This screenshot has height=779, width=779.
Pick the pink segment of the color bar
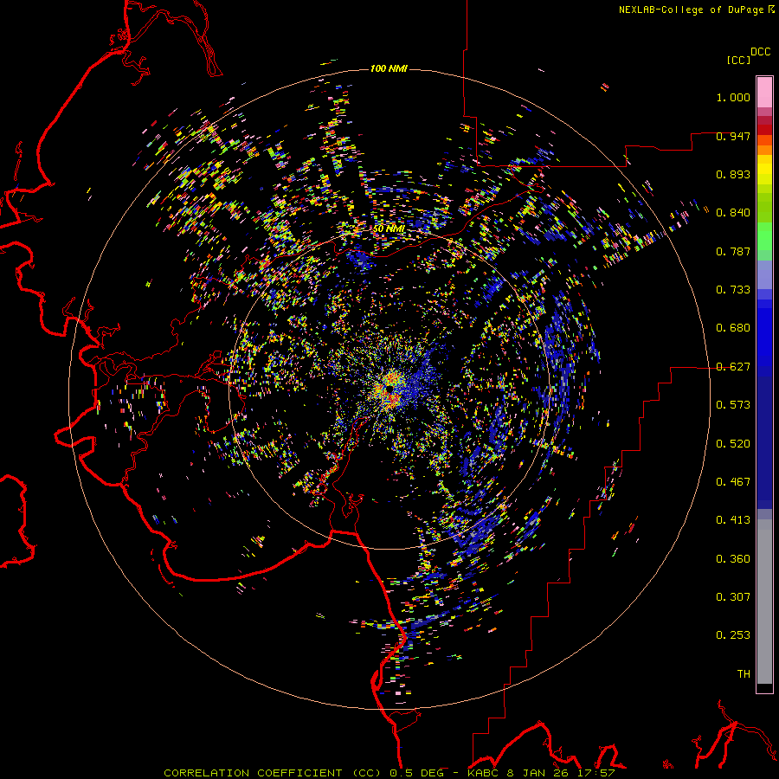pos(764,93)
